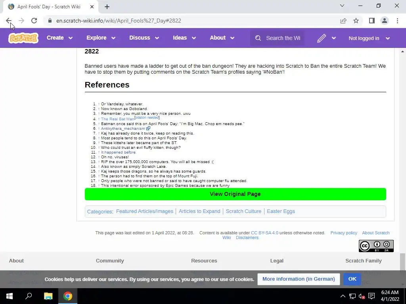Click the References heading
This screenshot has height=304, width=406.
pyautogui.click(x=107, y=85)
